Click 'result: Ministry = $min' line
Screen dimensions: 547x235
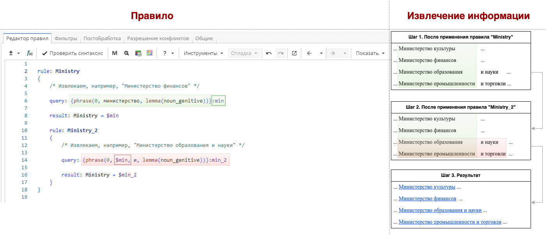click(x=84, y=116)
